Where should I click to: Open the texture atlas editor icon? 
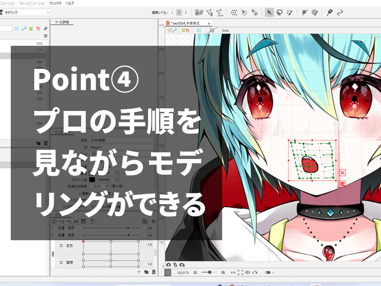[199, 12]
